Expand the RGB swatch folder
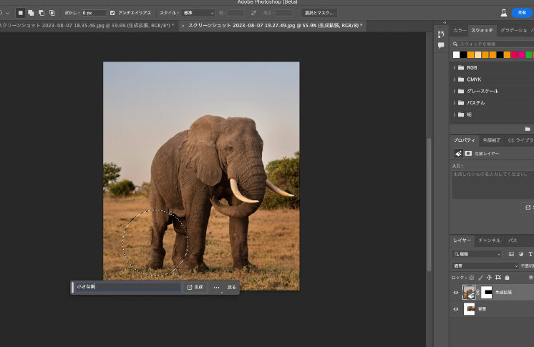The image size is (534, 347). click(455, 68)
